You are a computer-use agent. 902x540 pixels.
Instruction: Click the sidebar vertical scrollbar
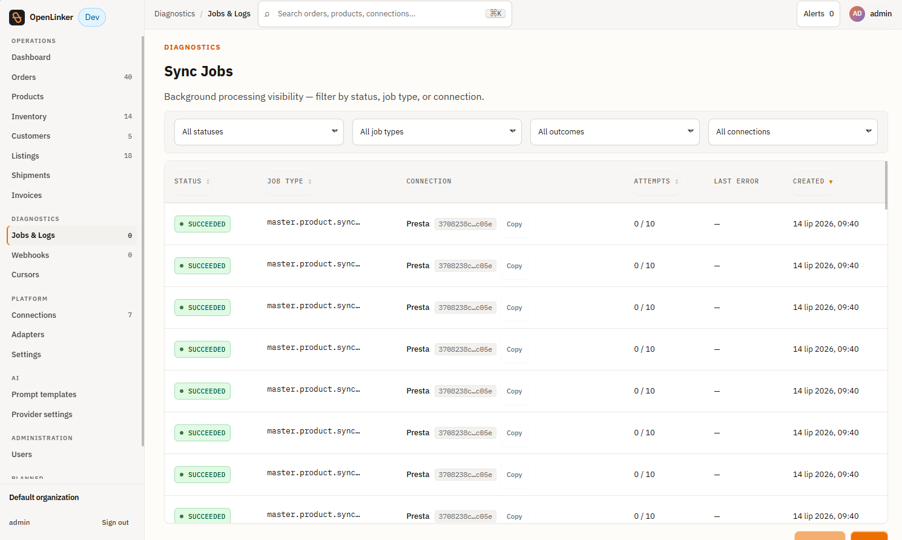(143, 241)
